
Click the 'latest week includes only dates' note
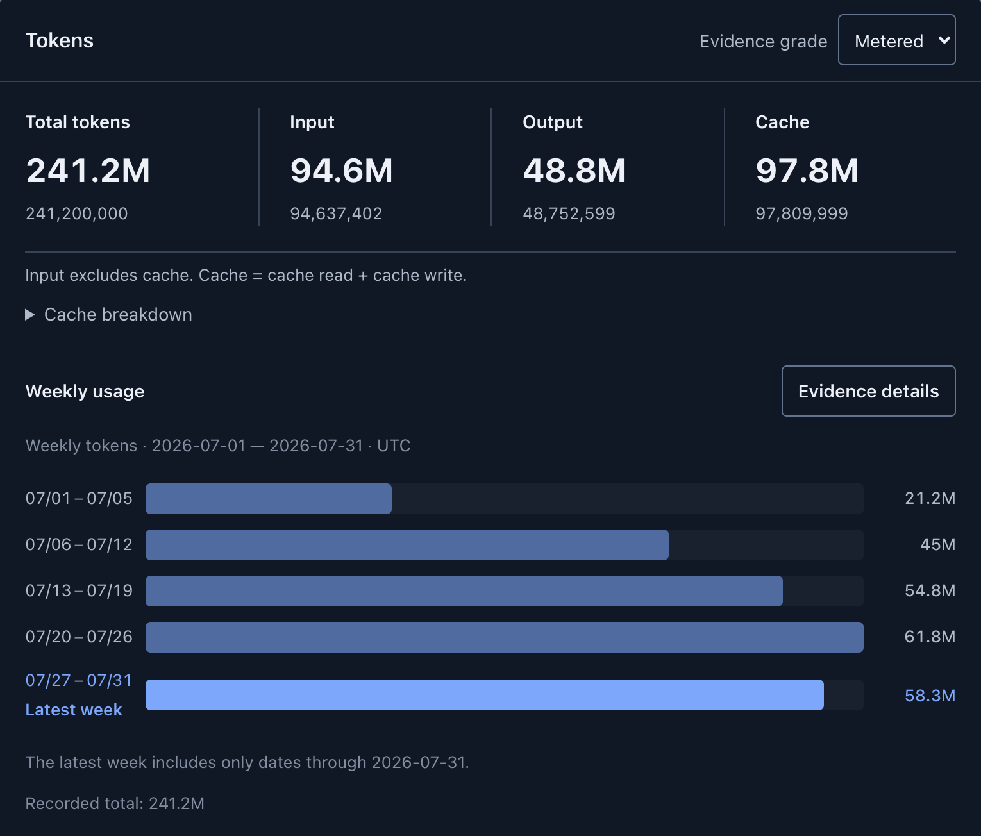247,762
